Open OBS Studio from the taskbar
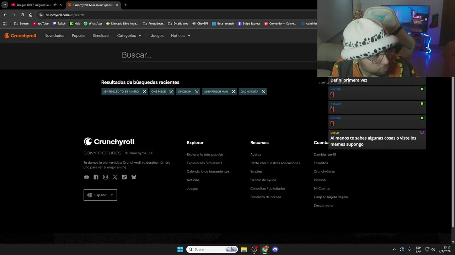The height and width of the screenshot is (255, 455). 254,249
